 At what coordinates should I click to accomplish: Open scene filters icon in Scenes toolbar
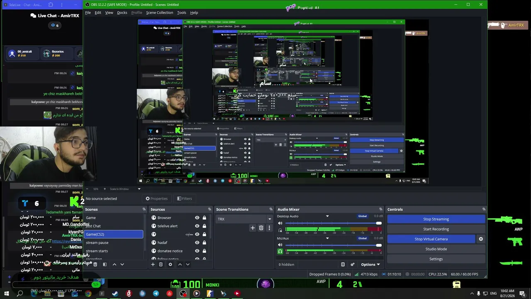click(x=105, y=265)
